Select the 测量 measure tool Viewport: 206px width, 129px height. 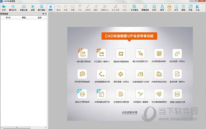pos(73,8)
